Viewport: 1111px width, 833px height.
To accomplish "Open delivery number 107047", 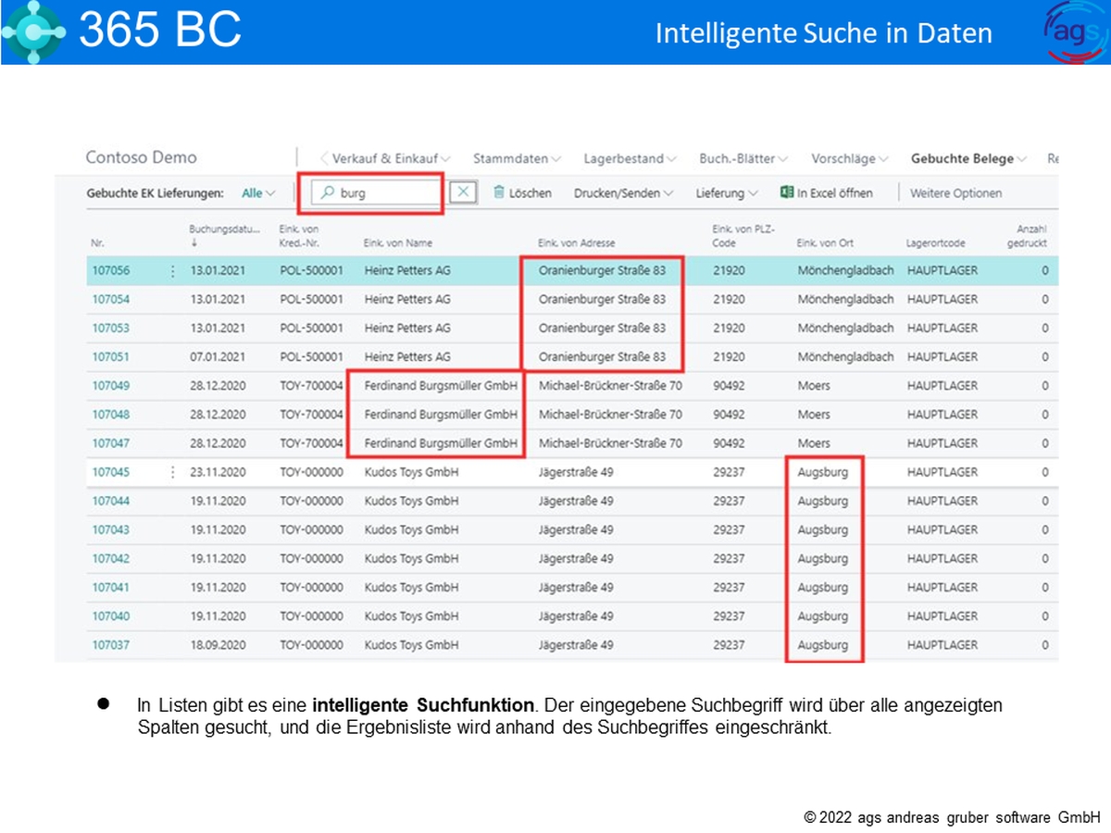I will tap(110, 443).
